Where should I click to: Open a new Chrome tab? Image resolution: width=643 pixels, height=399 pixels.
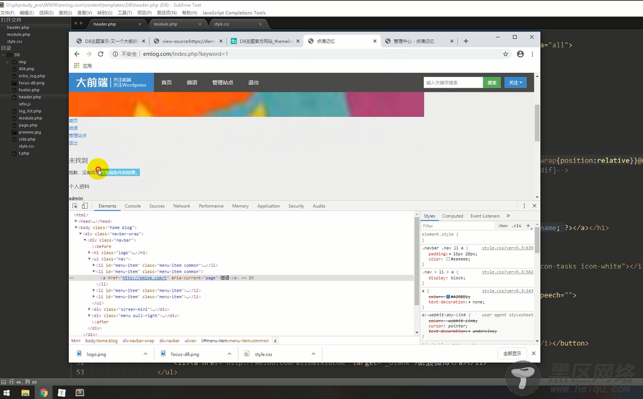click(x=466, y=41)
